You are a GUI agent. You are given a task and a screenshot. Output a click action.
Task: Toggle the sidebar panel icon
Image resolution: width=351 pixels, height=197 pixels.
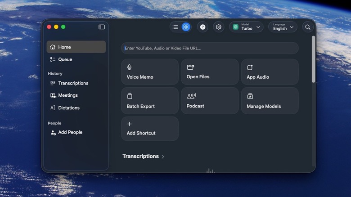tap(101, 27)
